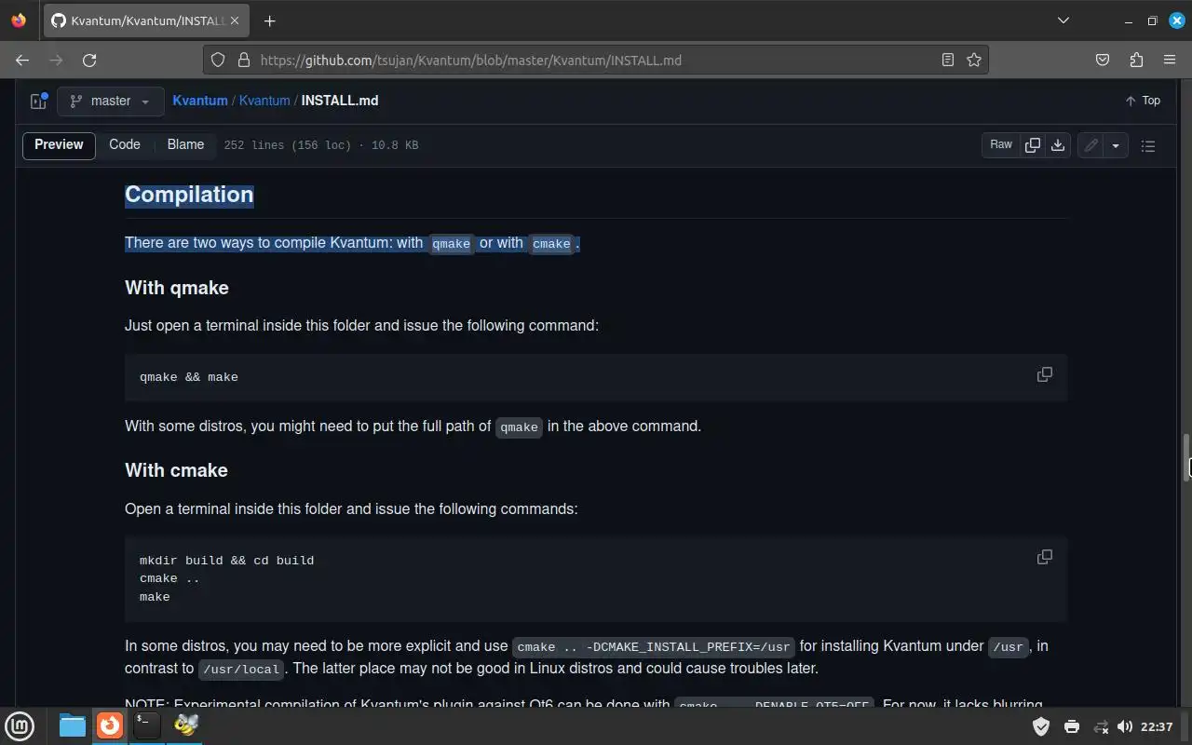List all tabs dropdown arrow

point(1063,20)
